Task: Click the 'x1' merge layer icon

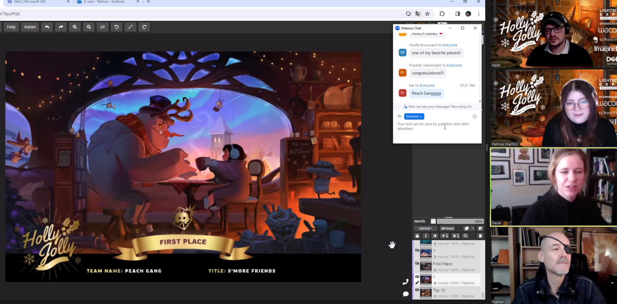Action: (456, 236)
